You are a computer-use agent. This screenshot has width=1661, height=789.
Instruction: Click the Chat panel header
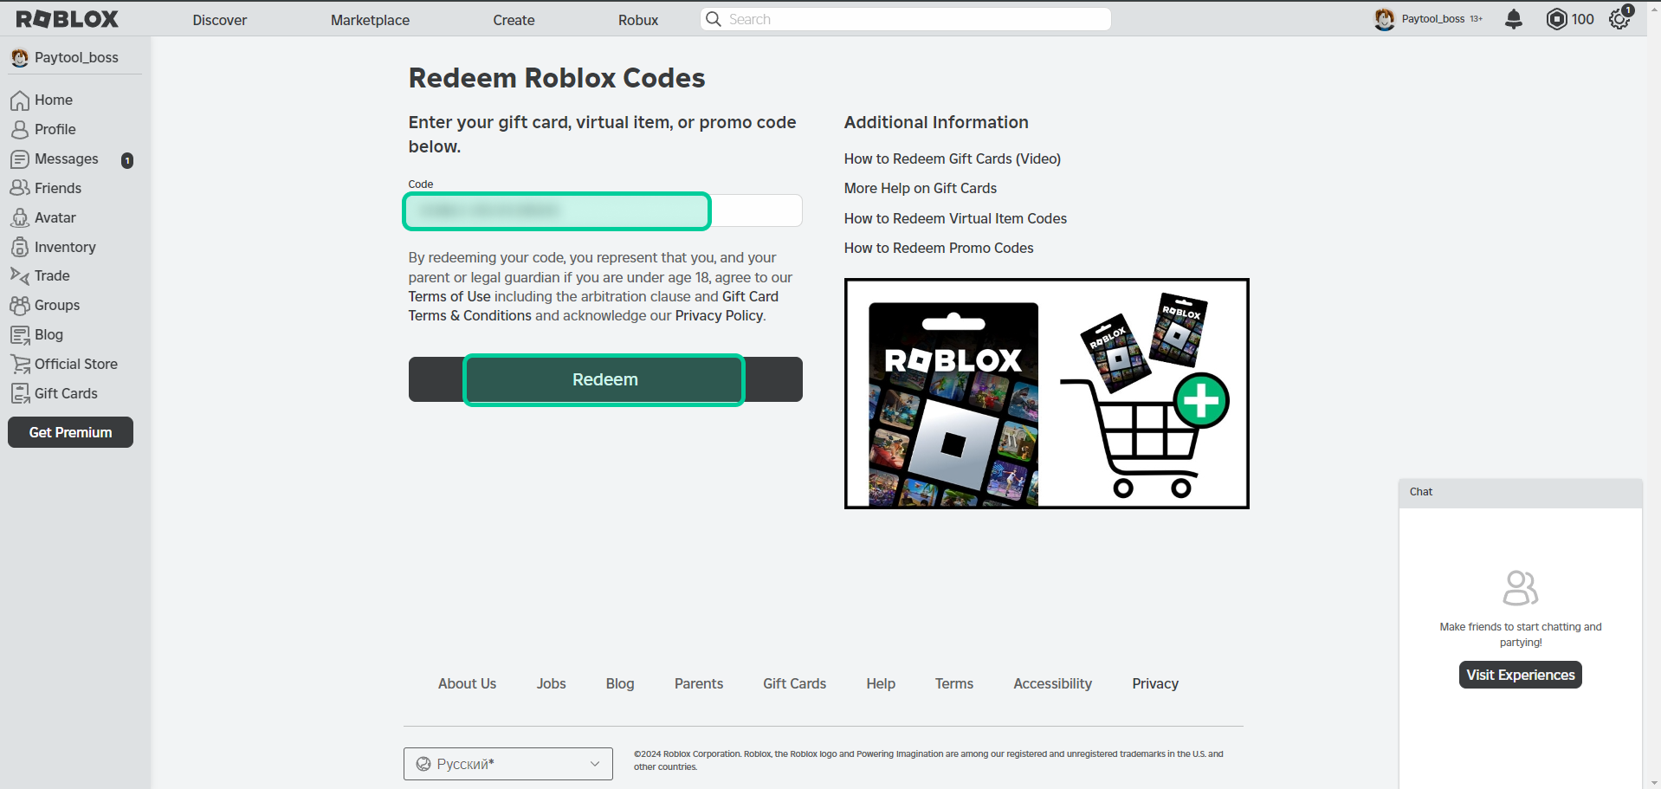click(1521, 492)
